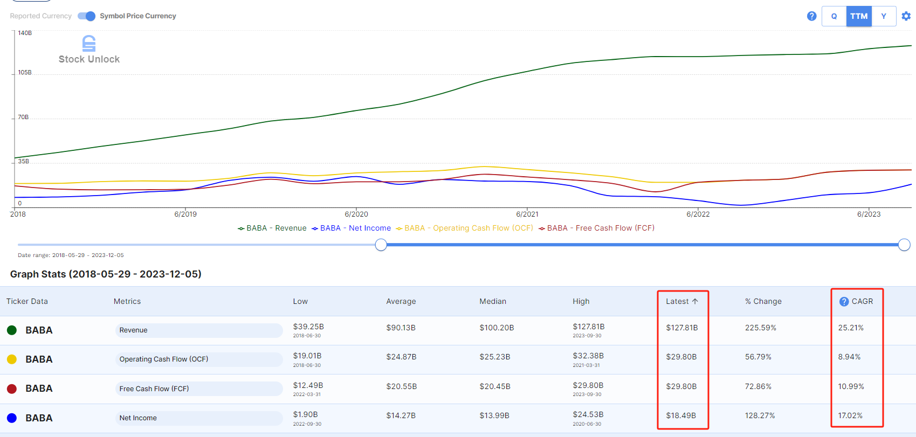Click Net Income high $24.53B
Viewport: 916px width, 437px height.
588,414
